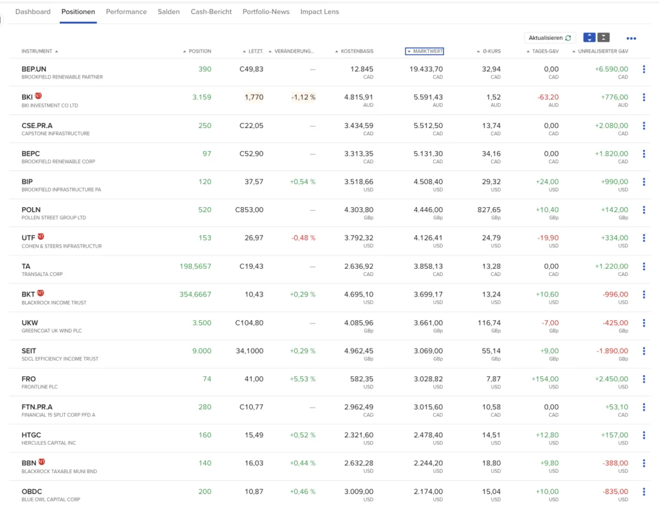Viewport: 659px width, 508px height.
Task: Open the three-dot menu for OBDC row
Action: 644,492
